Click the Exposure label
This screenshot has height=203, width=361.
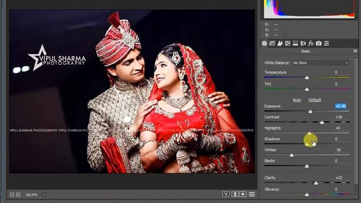272,106
